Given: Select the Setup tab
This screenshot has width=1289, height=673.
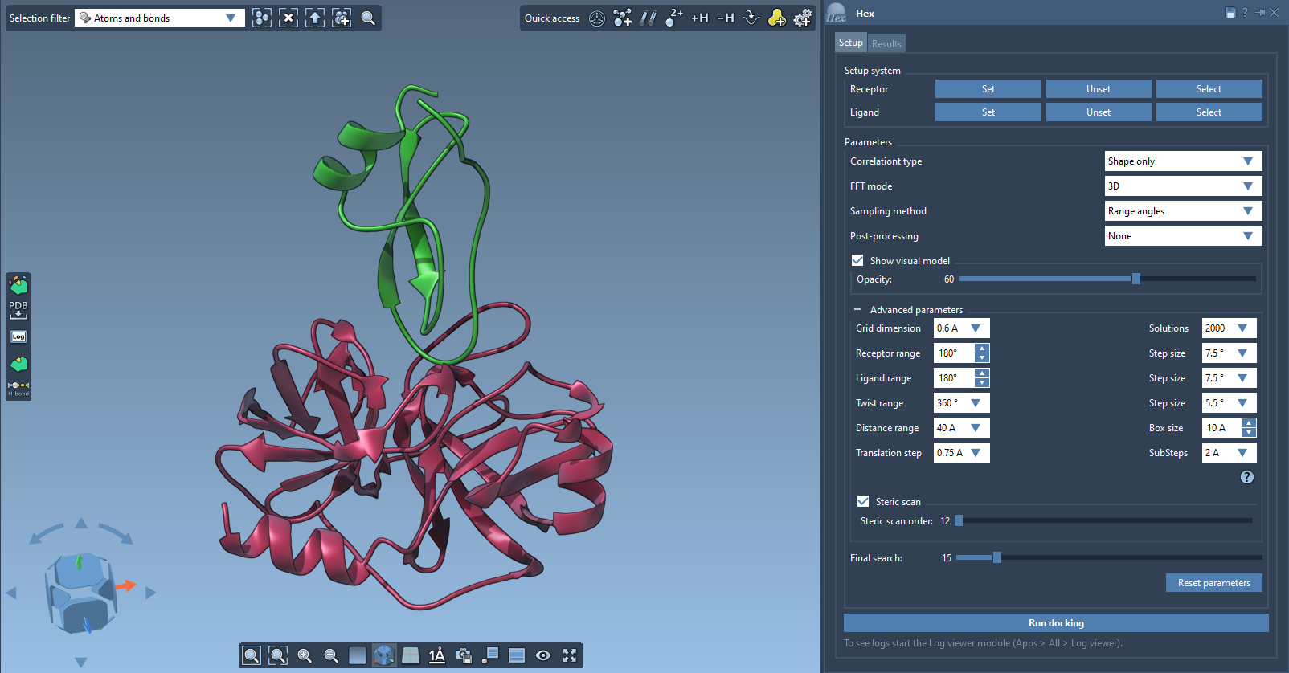Looking at the screenshot, I should click(x=850, y=43).
